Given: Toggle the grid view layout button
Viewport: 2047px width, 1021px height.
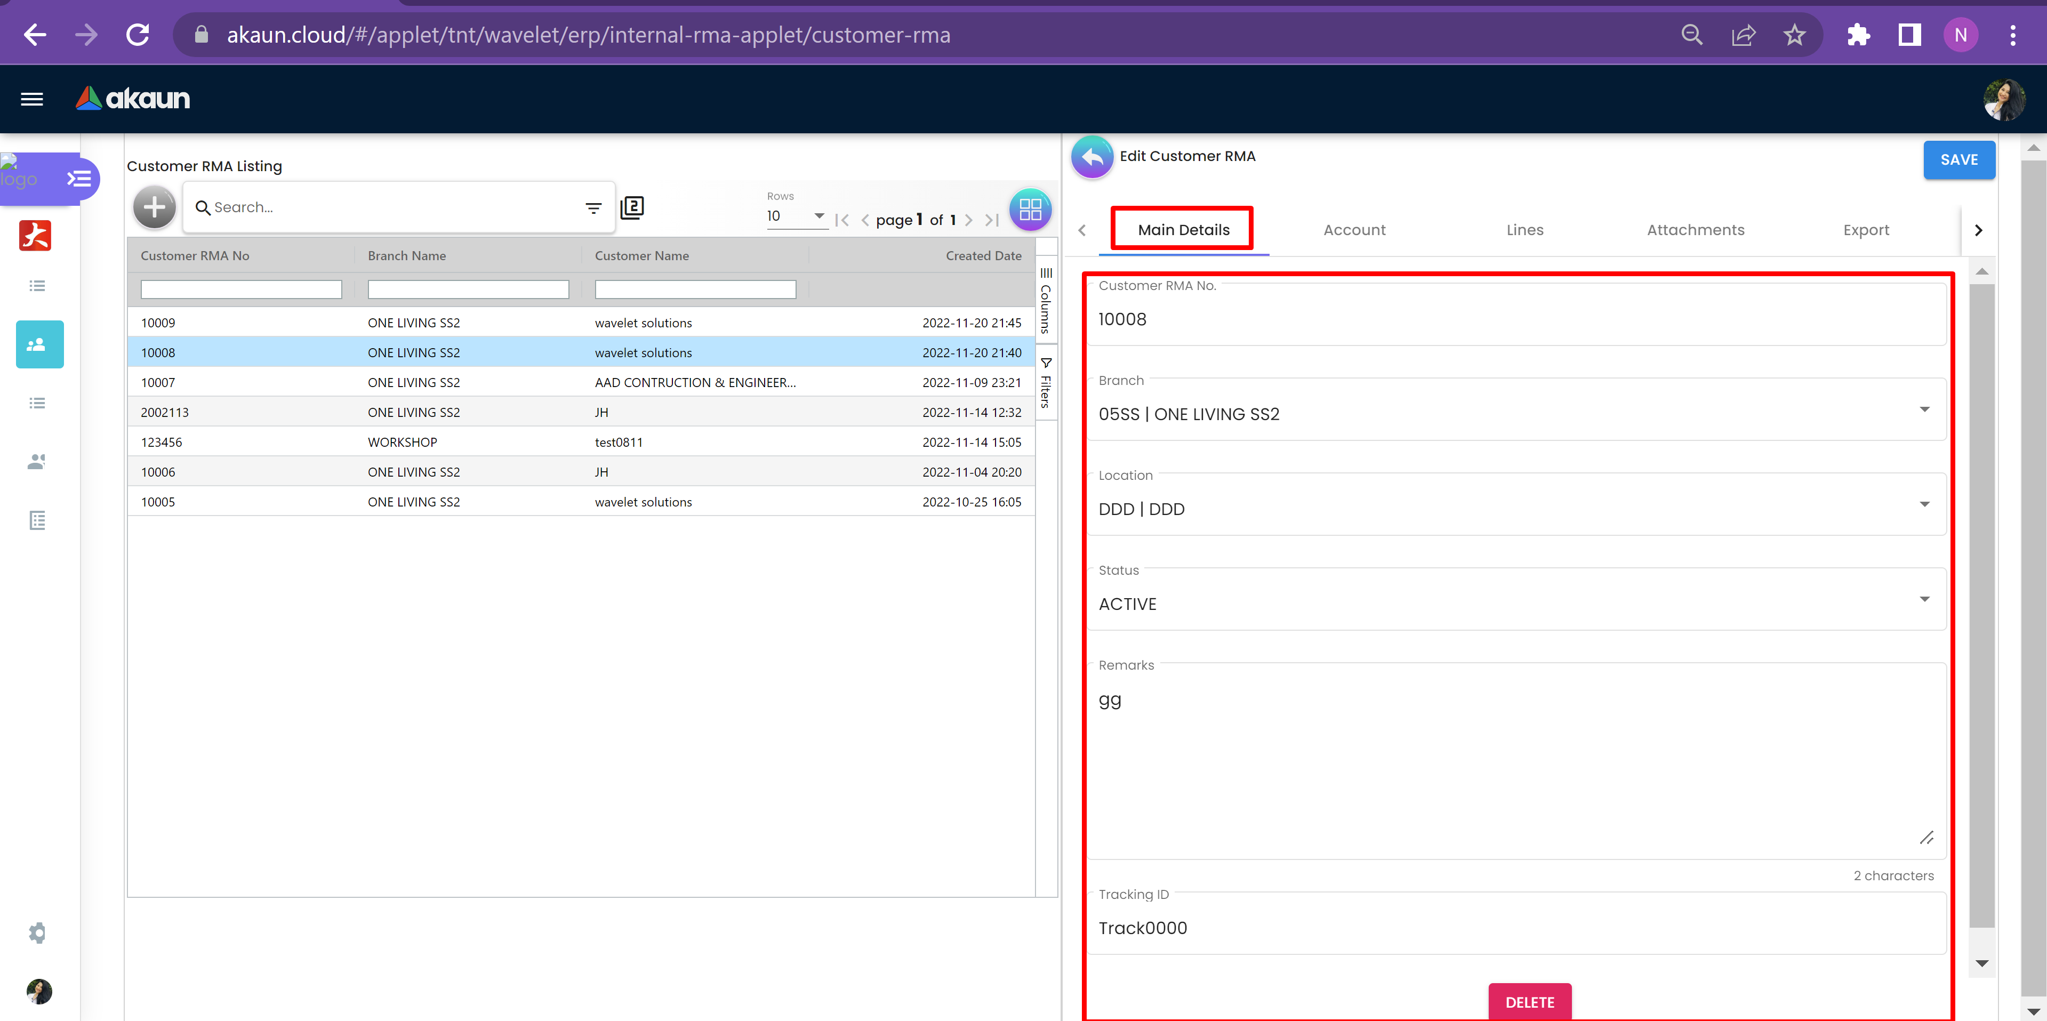Looking at the screenshot, I should pos(1030,209).
